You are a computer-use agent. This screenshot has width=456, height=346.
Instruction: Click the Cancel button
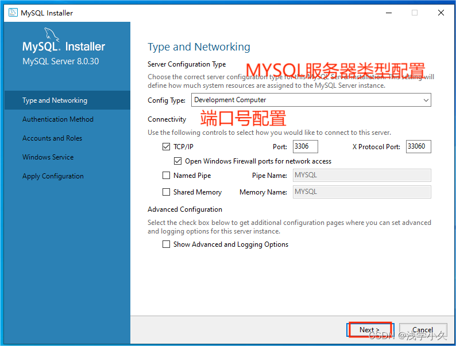pos(423,330)
